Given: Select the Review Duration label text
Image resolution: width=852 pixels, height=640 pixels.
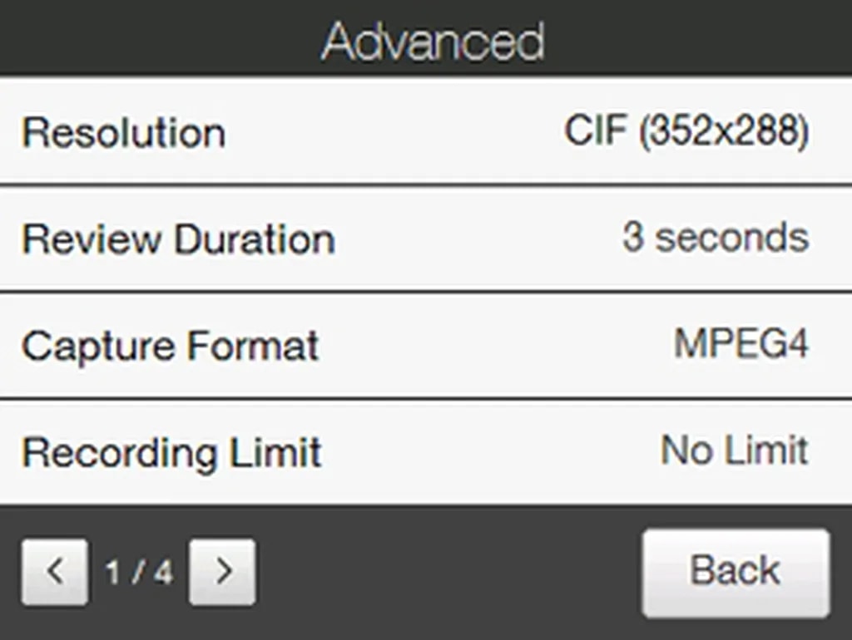Looking at the screenshot, I should [x=178, y=239].
